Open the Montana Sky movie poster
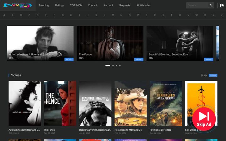Screen dimensions: 226x141 pos(131,103)
